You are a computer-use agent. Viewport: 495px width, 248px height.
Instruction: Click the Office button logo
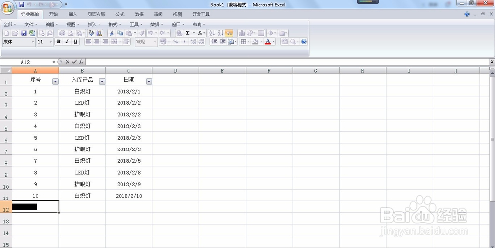7,7
